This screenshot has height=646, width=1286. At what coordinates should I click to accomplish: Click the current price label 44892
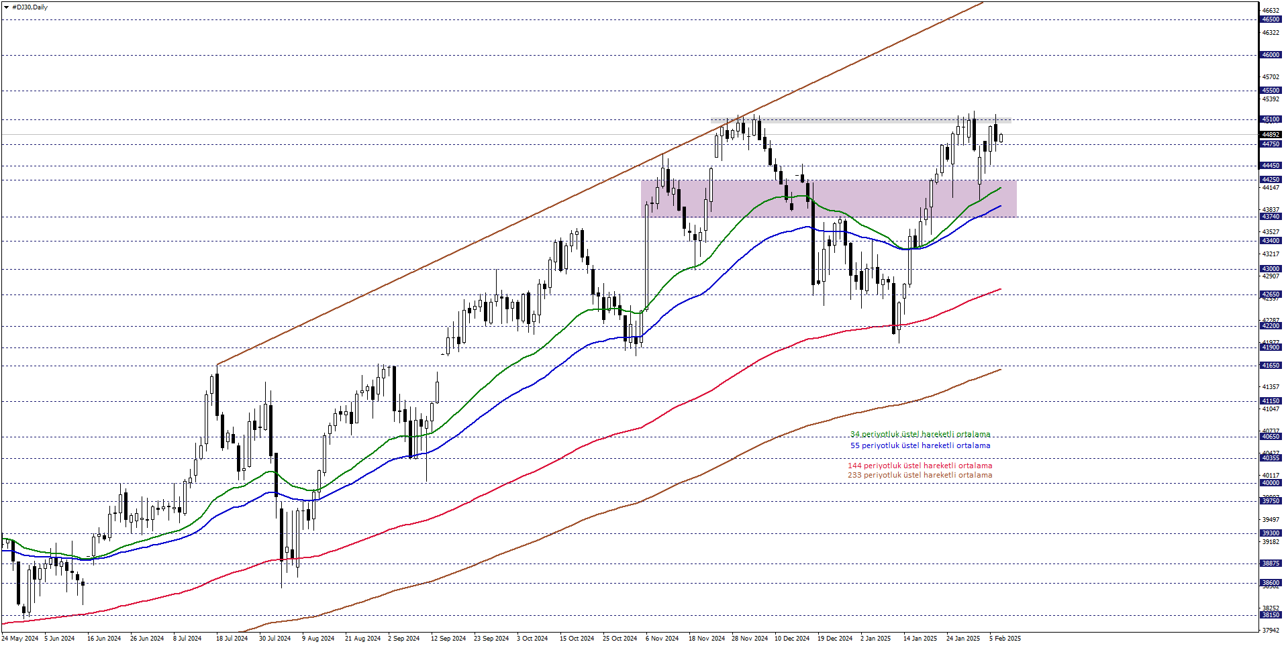pos(1271,135)
